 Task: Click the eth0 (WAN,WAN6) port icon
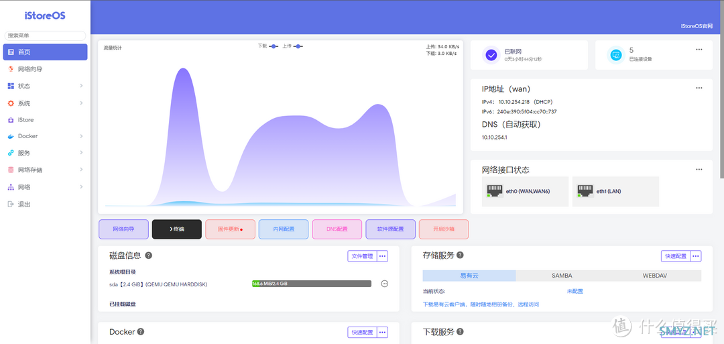pos(494,191)
